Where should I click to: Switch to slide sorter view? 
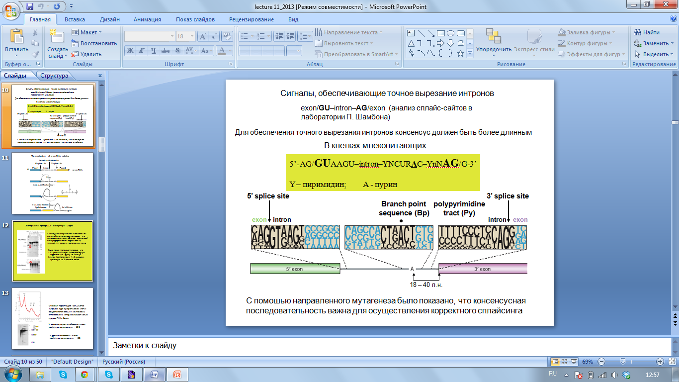point(565,362)
